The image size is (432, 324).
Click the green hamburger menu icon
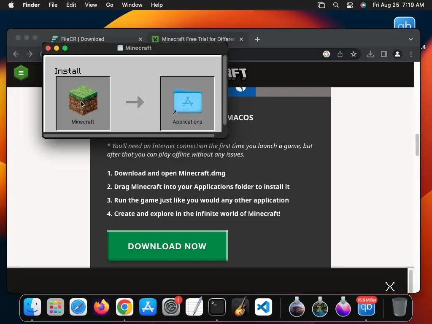(21, 73)
